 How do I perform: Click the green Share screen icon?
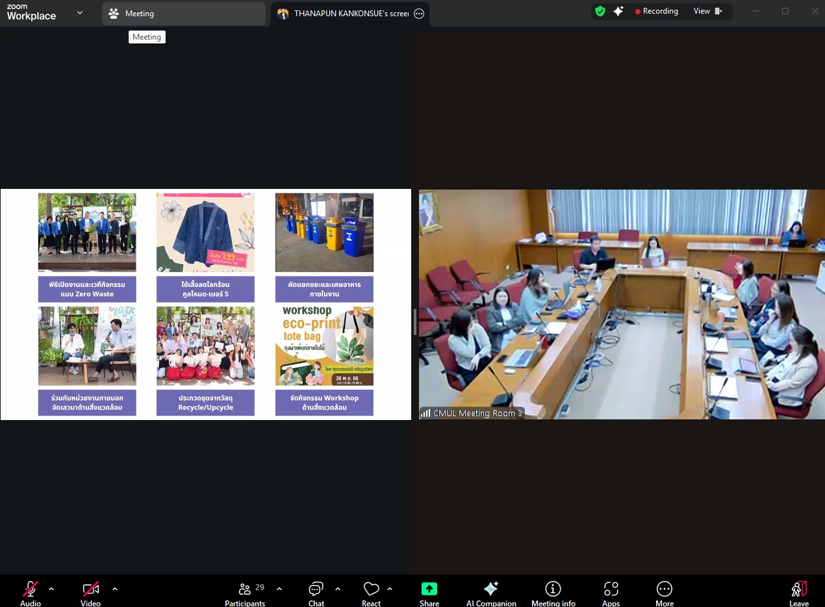429,589
